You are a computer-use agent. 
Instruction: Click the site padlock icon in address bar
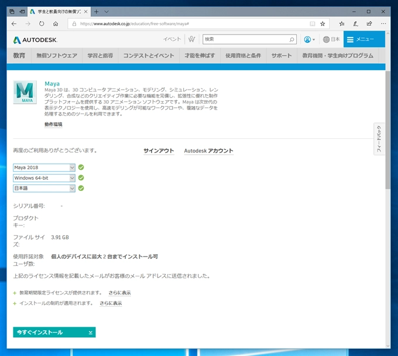tap(74, 24)
